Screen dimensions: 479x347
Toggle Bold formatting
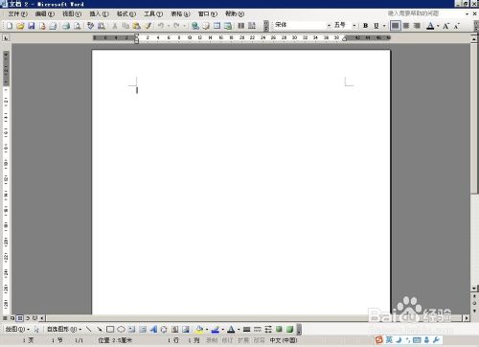pyautogui.click(x=366, y=26)
